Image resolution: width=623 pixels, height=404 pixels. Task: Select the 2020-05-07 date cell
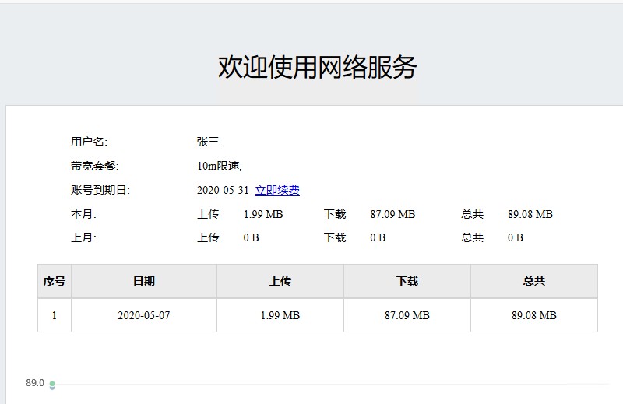coord(144,315)
